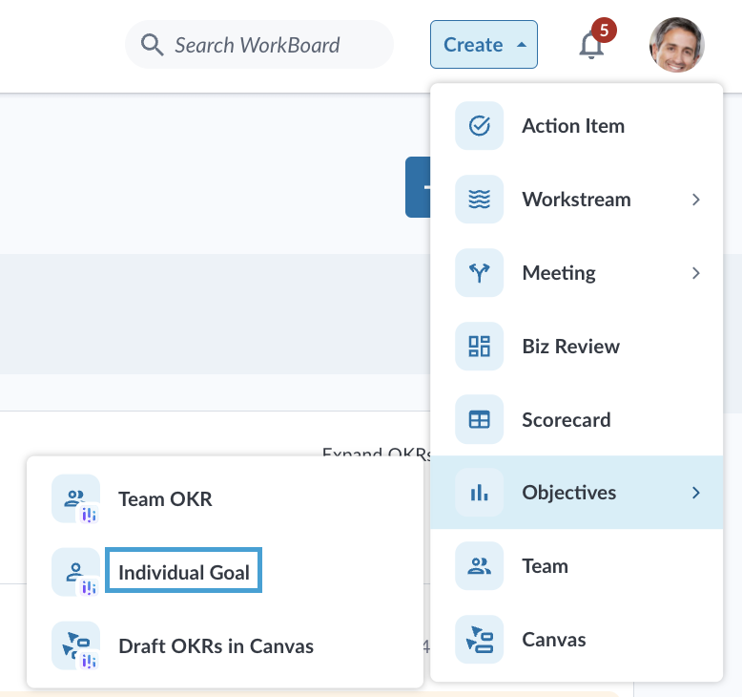The width and height of the screenshot is (742, 697).
Task: Expand the Meeting submenu chevron
Action: point(695,273)
